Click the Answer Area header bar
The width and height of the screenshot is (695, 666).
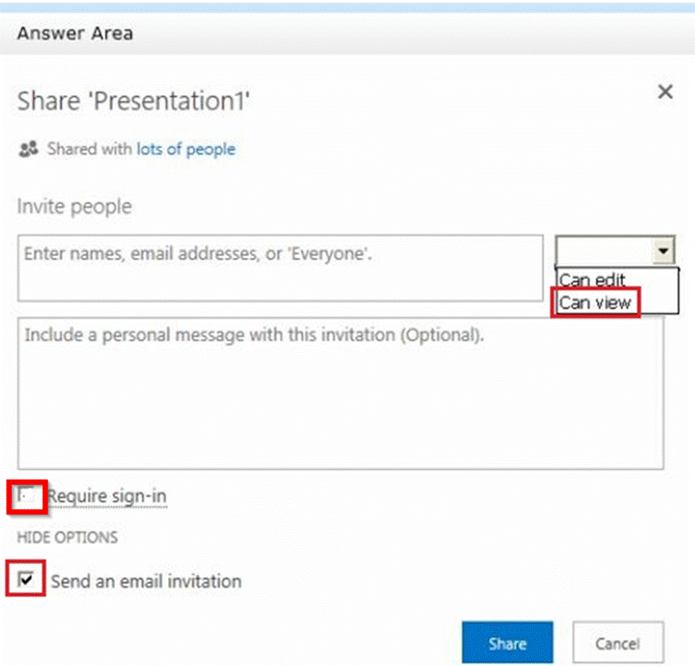[347, 34]
